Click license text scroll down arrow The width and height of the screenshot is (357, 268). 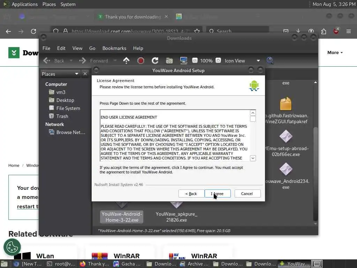(x=253, y=158)
